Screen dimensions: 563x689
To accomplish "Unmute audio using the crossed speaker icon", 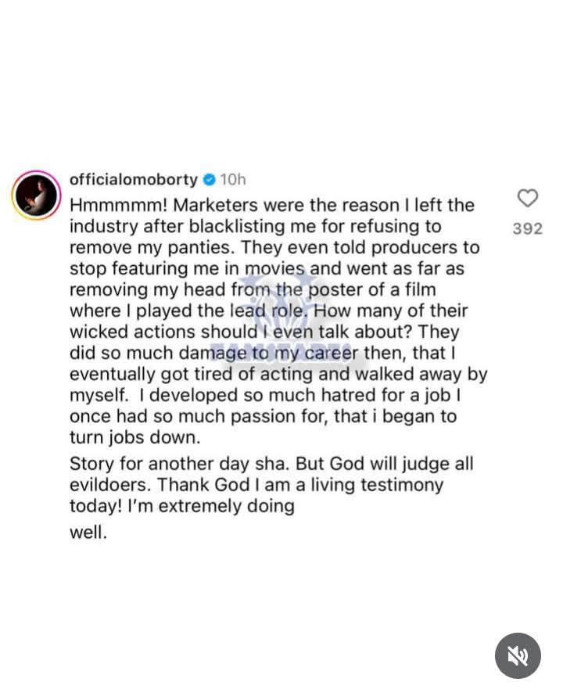I will (518, 655).
